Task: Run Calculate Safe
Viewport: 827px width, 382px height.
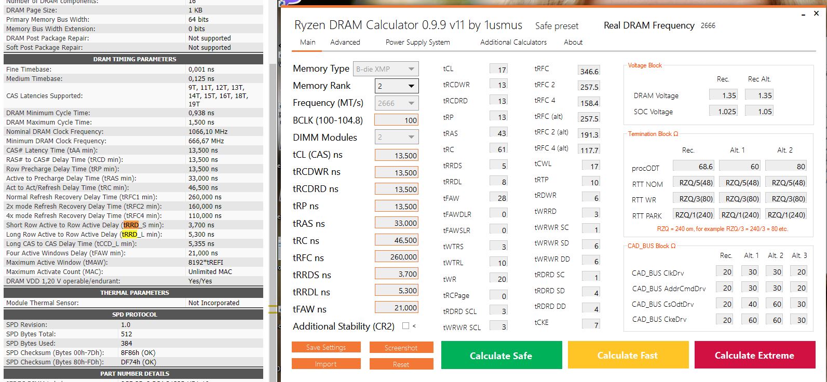Action: click(501, 356)
